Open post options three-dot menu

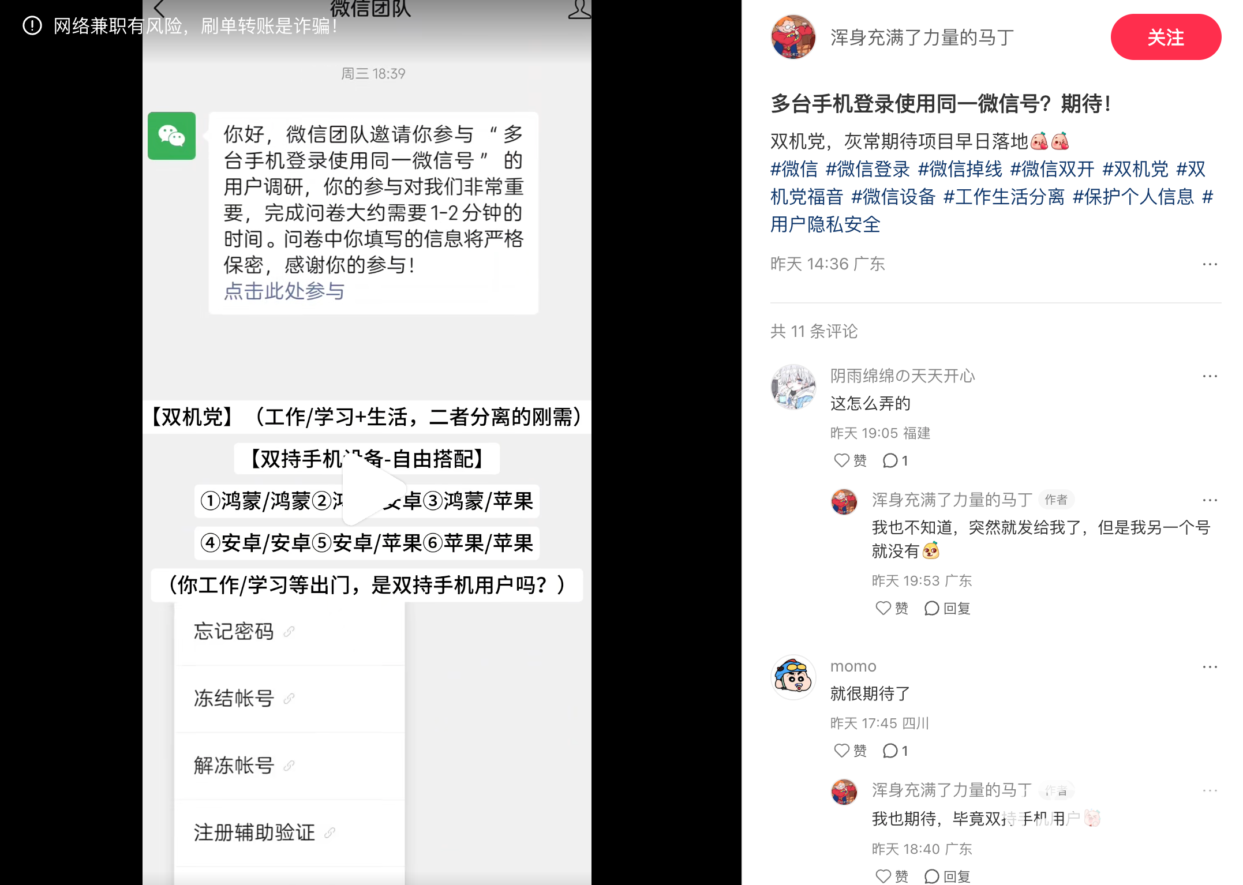[1210, 264]
